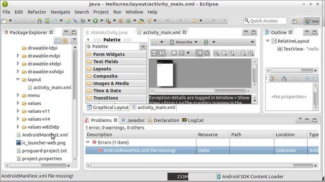
Task: Click Show Categories icon in properties pane
Action: 273,79
